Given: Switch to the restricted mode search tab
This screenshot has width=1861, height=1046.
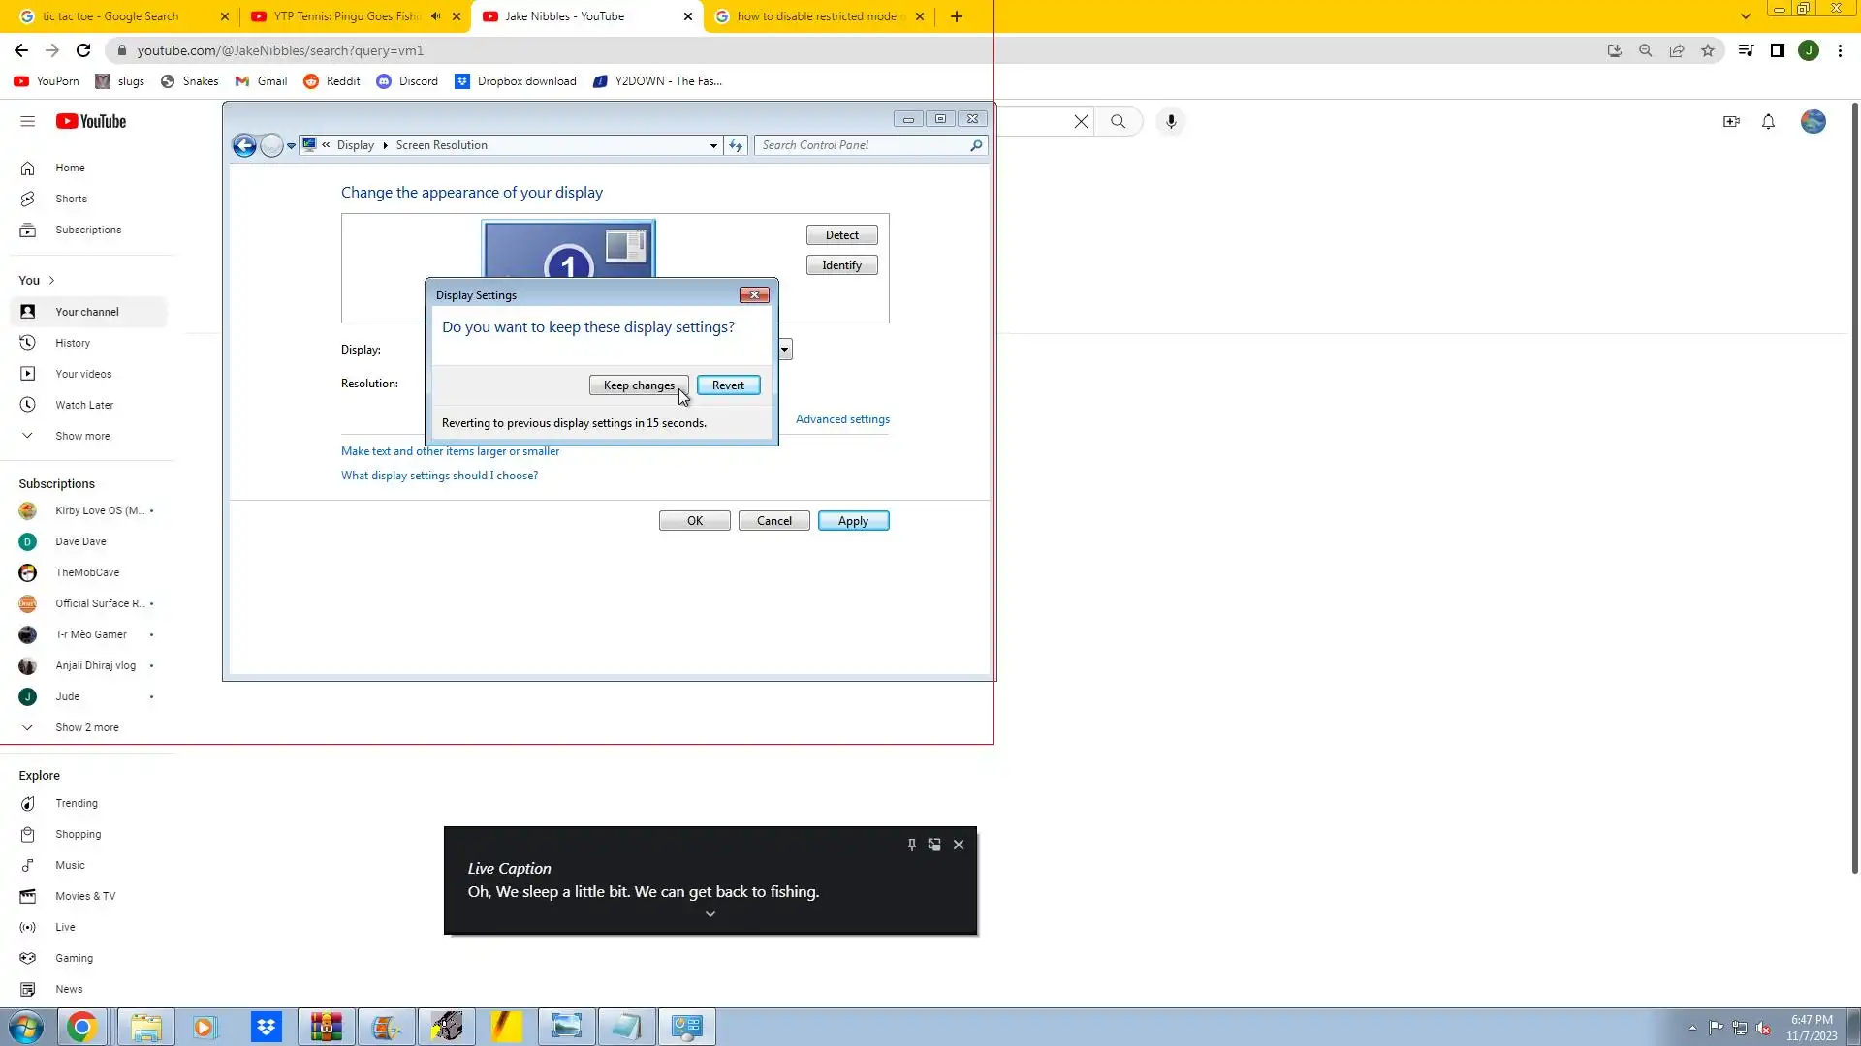Looking at the screenshot, I should 814,16.
